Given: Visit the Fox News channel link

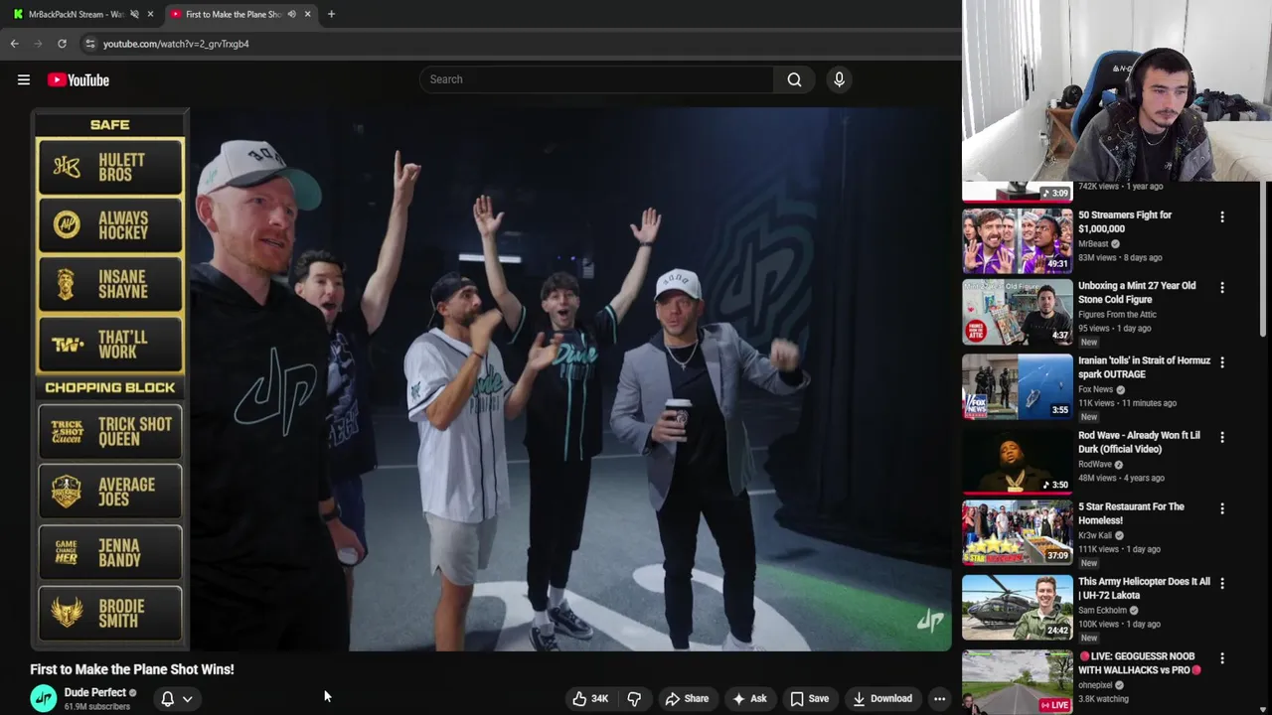Looking at the screenshot, I should (1095, 389).
